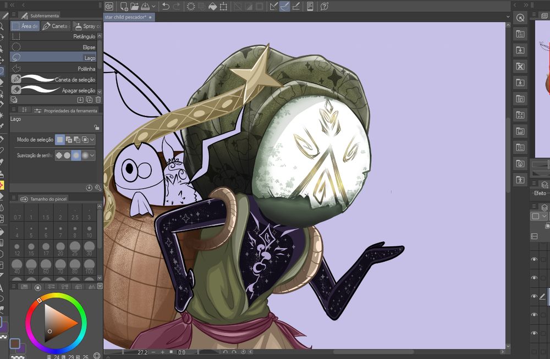Set selection mode to Remove from selection

[x=77, y=140]
